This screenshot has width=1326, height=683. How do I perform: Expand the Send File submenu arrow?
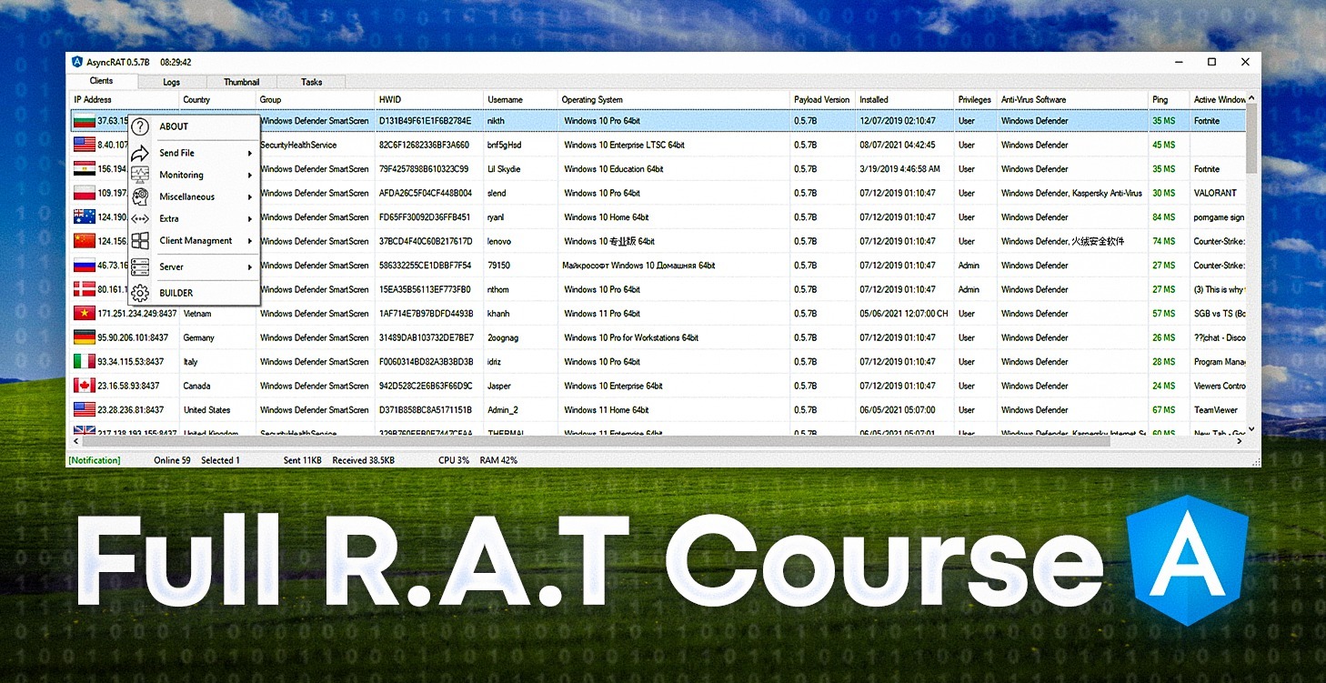tap(249, 153)
